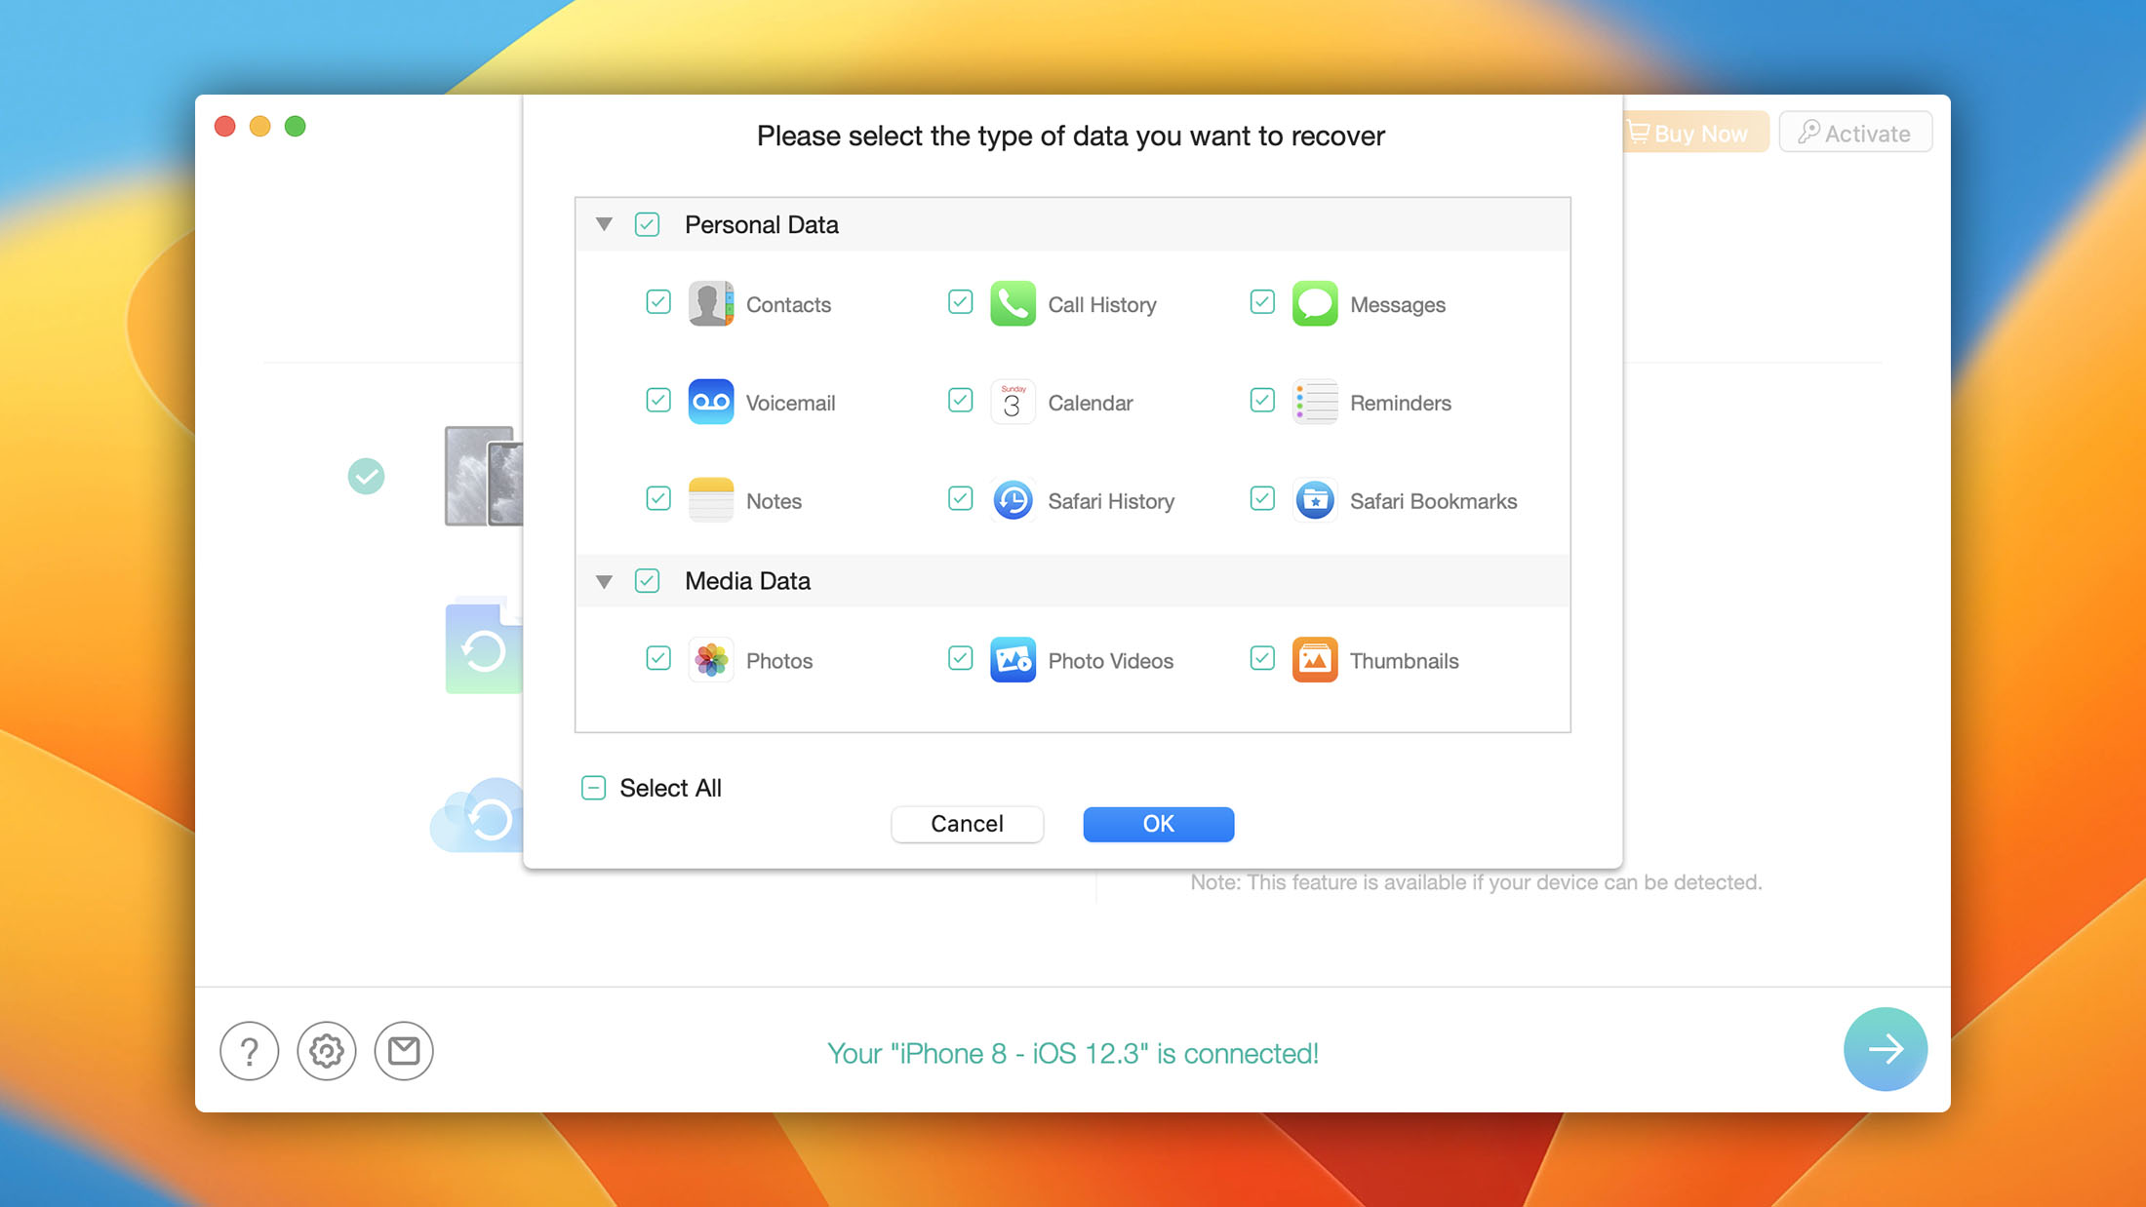Confirm selection with the OK button
The image size is (2146, 1207).
pos(1158,824)
